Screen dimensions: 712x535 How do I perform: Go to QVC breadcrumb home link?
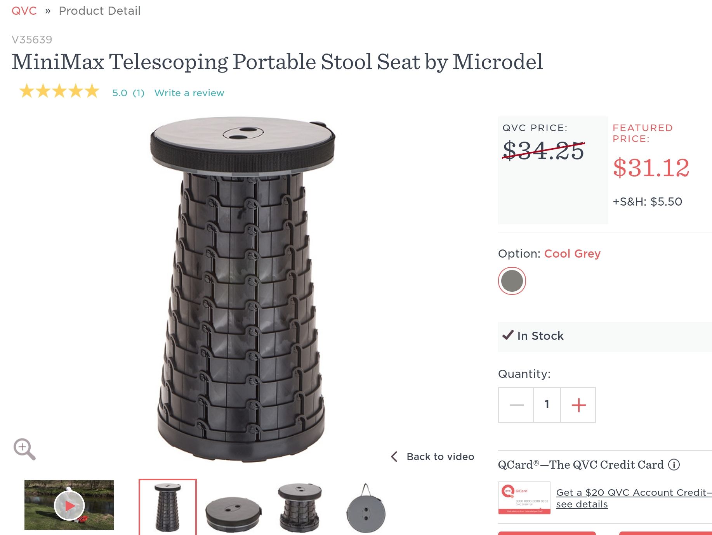click(24, 11)
